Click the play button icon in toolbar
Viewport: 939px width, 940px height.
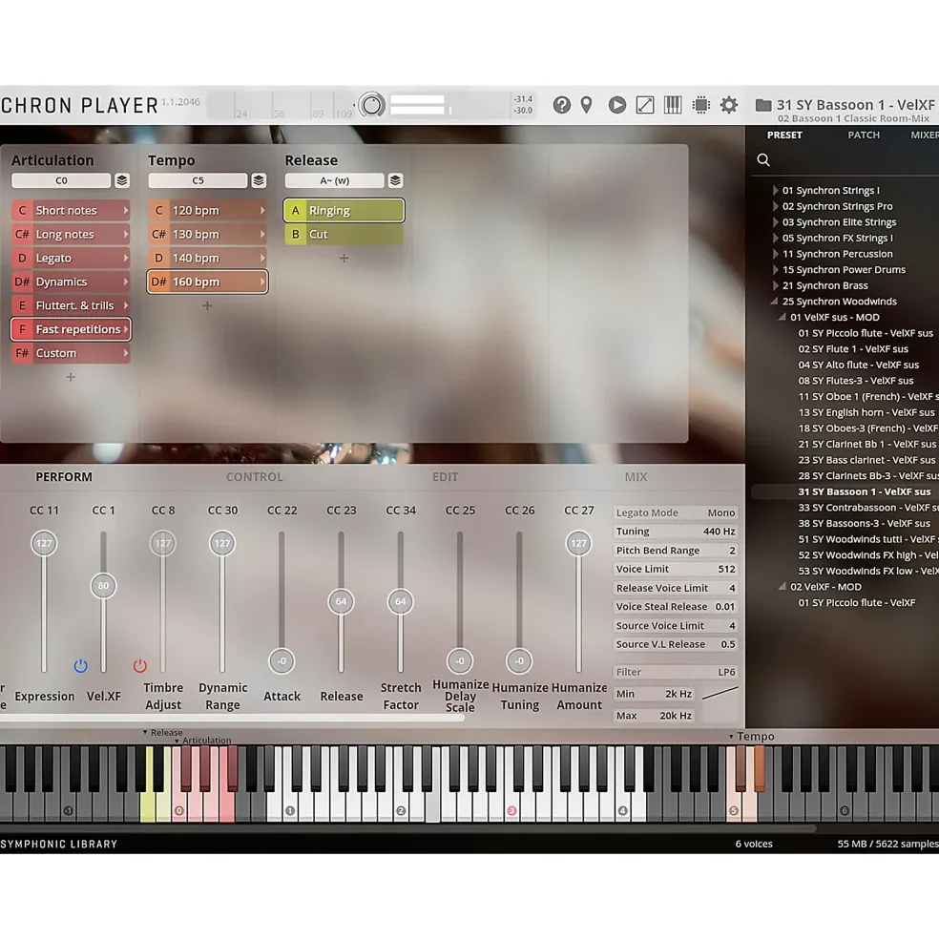pyautogui.click(x=616, y=105)
